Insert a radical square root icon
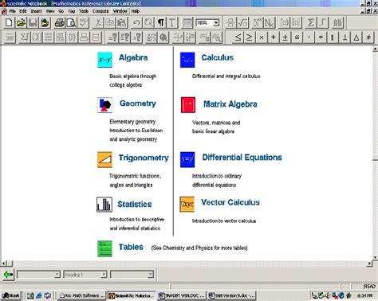 (242, 23)
